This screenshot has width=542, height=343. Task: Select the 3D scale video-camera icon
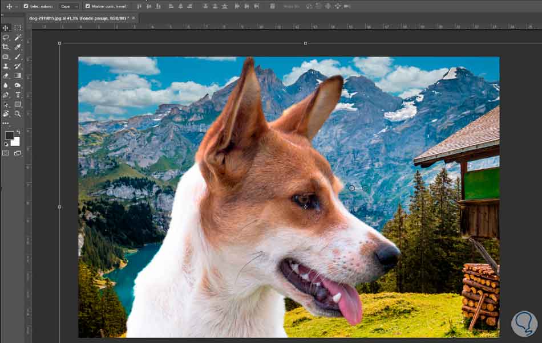347,6
